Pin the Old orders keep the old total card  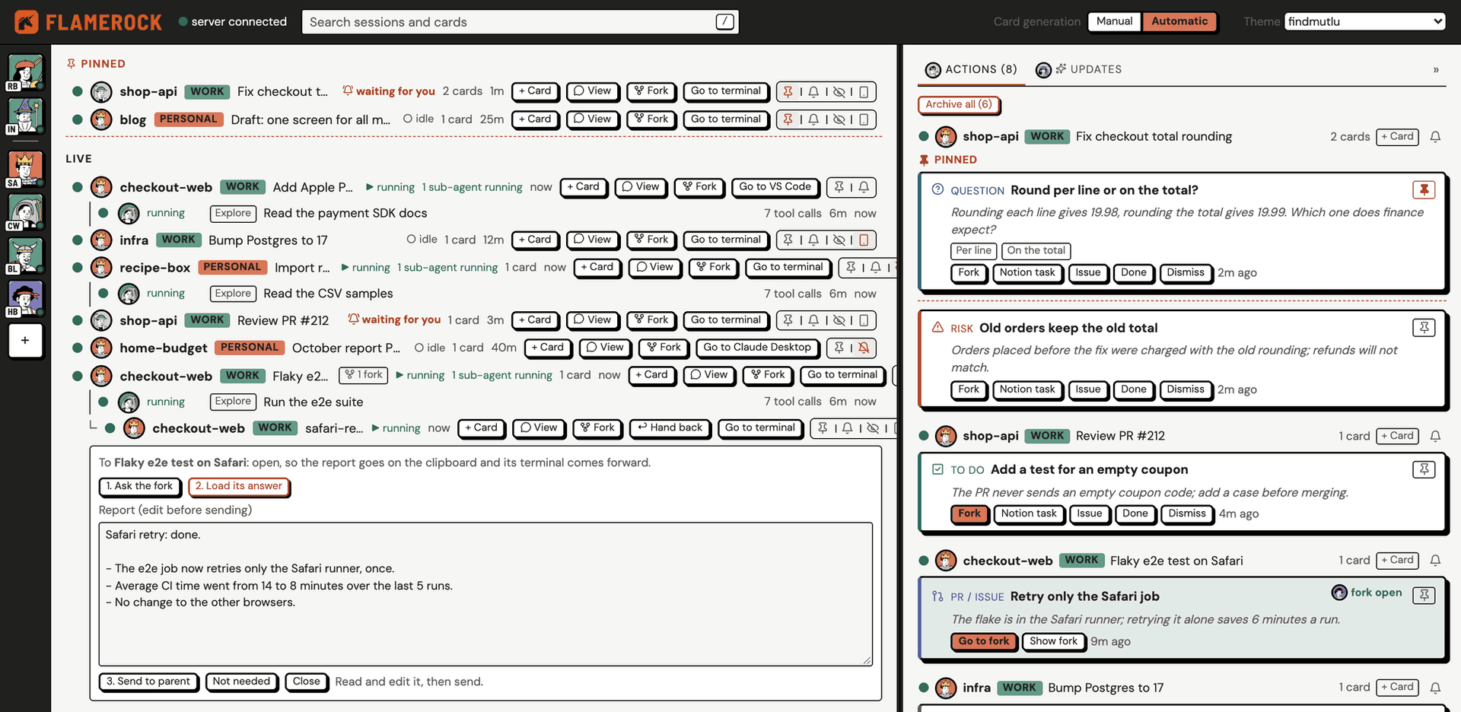pyautogui.click(x=1424, y=328)
